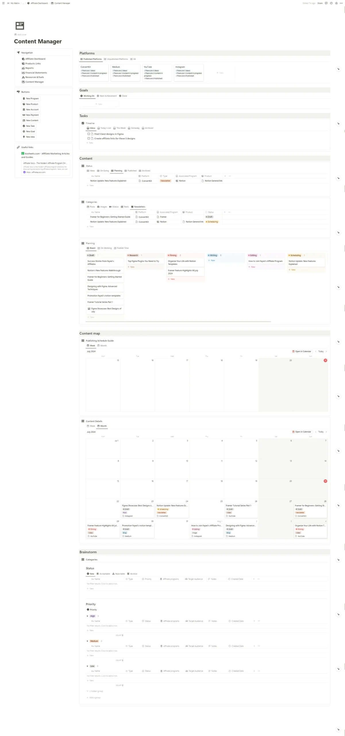Open the breadcrumb ellipsis for hidden pages

(23, 3)
